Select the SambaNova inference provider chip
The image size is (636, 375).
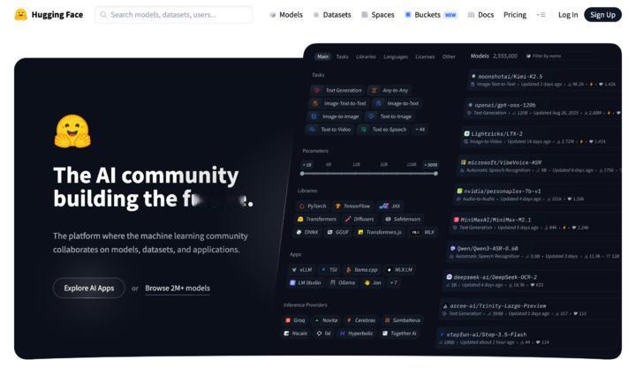[403, 320]
